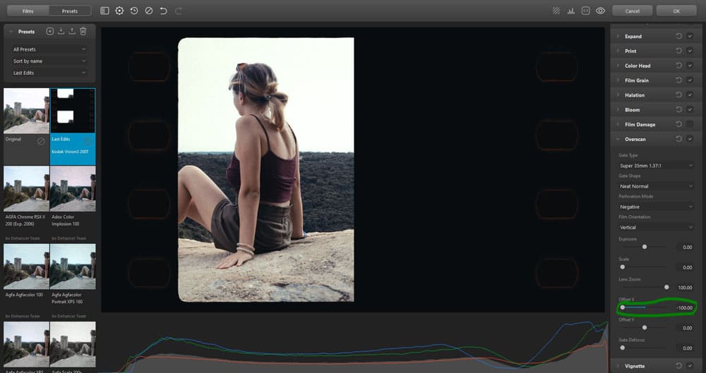Reset the Halation section
706x373 pixels.
[x=679, y=95]
